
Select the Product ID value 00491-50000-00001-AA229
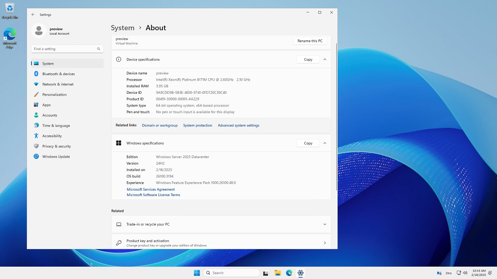tap(177, 99)
